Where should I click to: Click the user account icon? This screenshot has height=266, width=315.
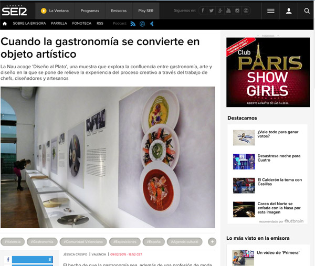click(x=289, y=10)
